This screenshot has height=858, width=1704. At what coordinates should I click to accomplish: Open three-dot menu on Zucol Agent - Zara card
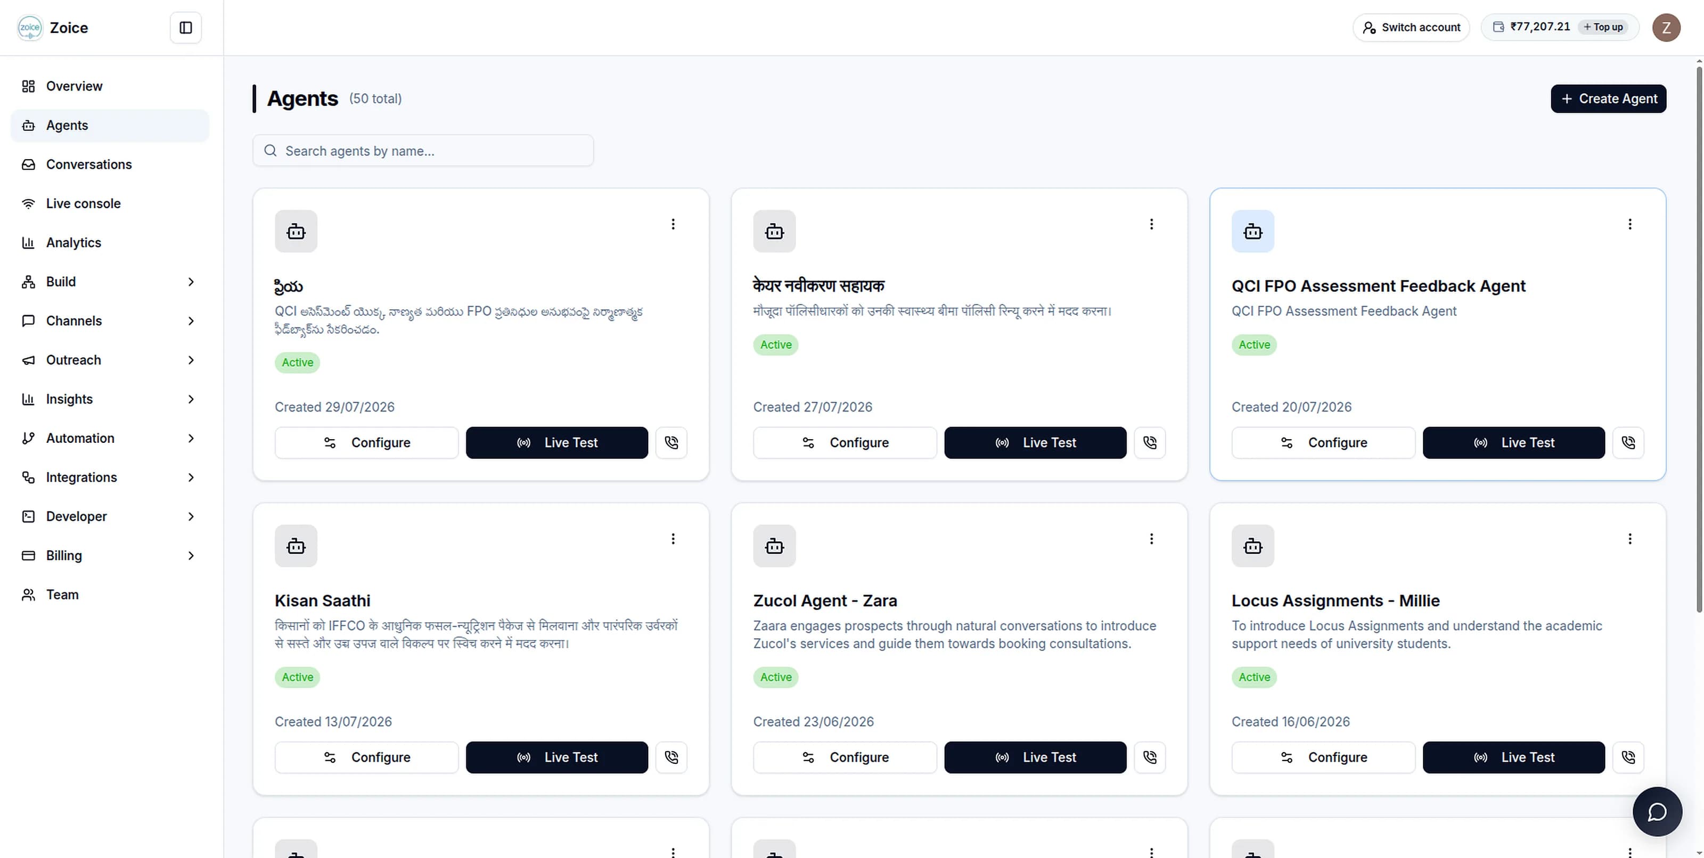click(x=1151, y=539)
